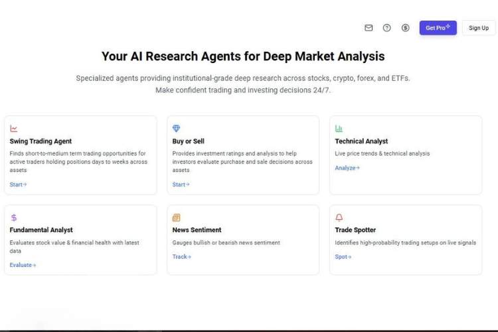Viewport: 498px width, 332px height.
Task: Click Track under News Sentiment
Action: 181,256
